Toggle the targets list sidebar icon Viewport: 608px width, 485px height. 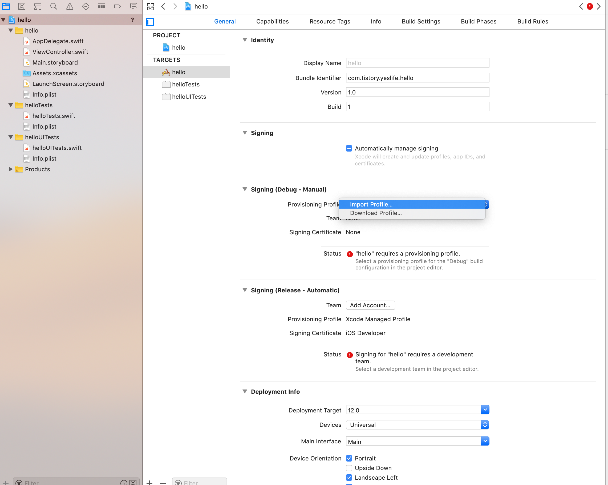pos(150,22)
